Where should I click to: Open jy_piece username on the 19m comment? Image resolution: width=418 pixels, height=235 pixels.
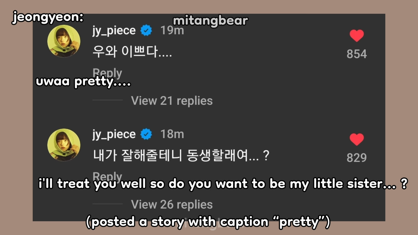click(114, 31)
